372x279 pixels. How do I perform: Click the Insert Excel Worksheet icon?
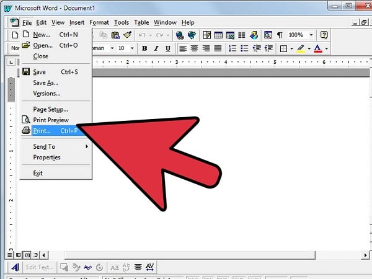click(x=230, y=35)
